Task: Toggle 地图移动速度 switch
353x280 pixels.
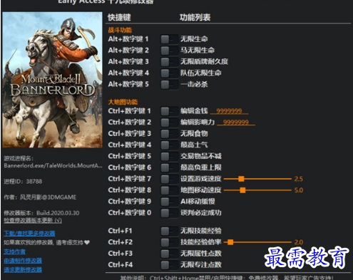Action: [x=169, y=190]
